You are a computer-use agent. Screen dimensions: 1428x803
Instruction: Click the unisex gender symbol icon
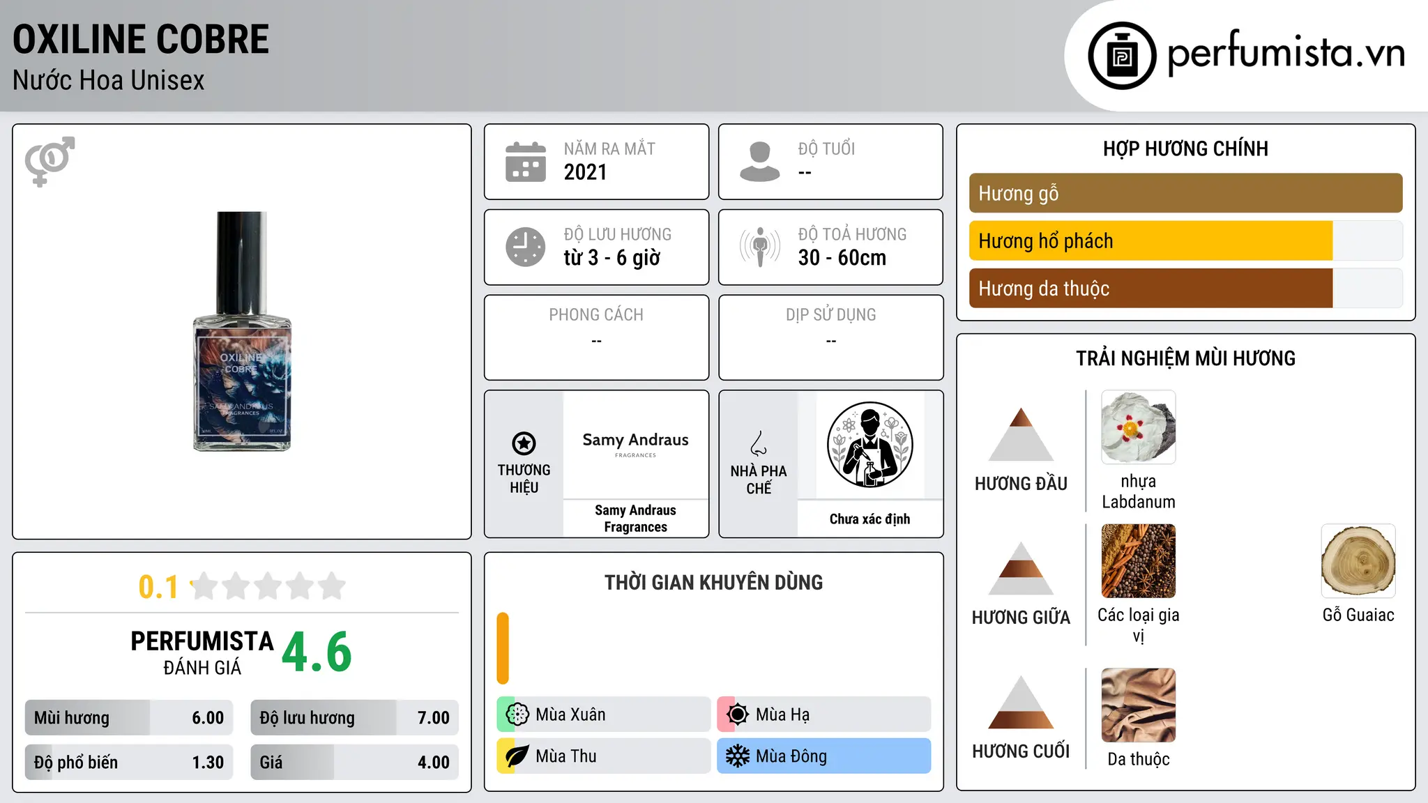[50, 161]
